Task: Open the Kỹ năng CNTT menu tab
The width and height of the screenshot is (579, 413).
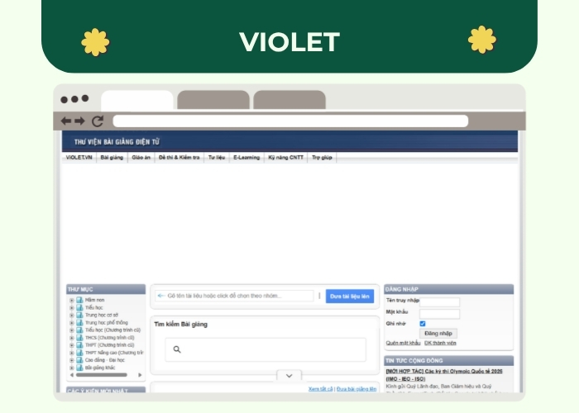Action: (286, 158)
